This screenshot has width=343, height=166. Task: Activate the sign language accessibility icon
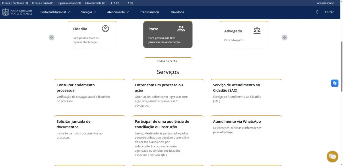point(334,83)
